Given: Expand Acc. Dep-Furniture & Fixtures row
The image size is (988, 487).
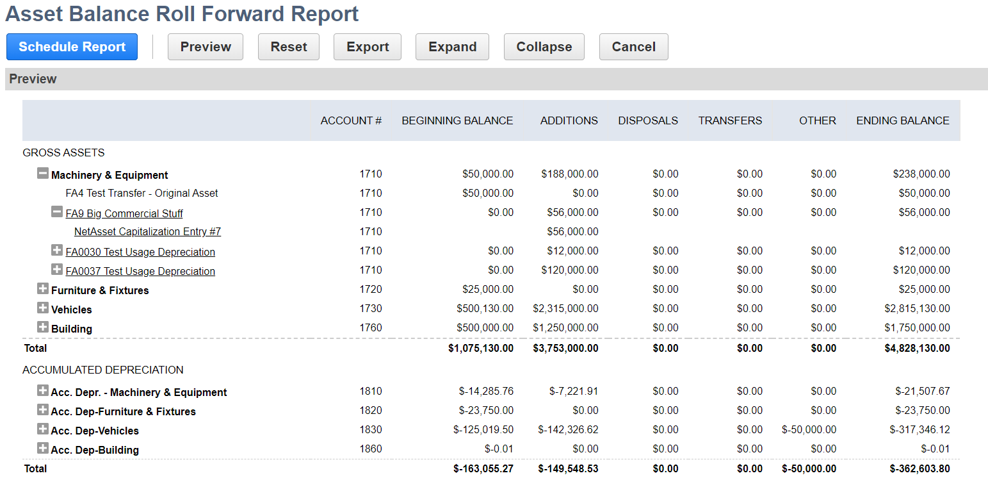Looking at the screenshot, I should (43, 410).
